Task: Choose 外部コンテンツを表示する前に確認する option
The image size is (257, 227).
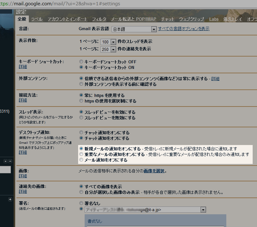Action: 81,84
